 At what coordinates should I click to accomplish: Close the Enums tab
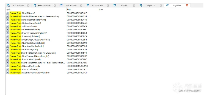click(134, 5)
